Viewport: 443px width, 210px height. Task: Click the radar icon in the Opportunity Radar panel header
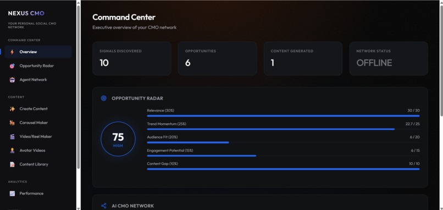(x=104, y=98)
